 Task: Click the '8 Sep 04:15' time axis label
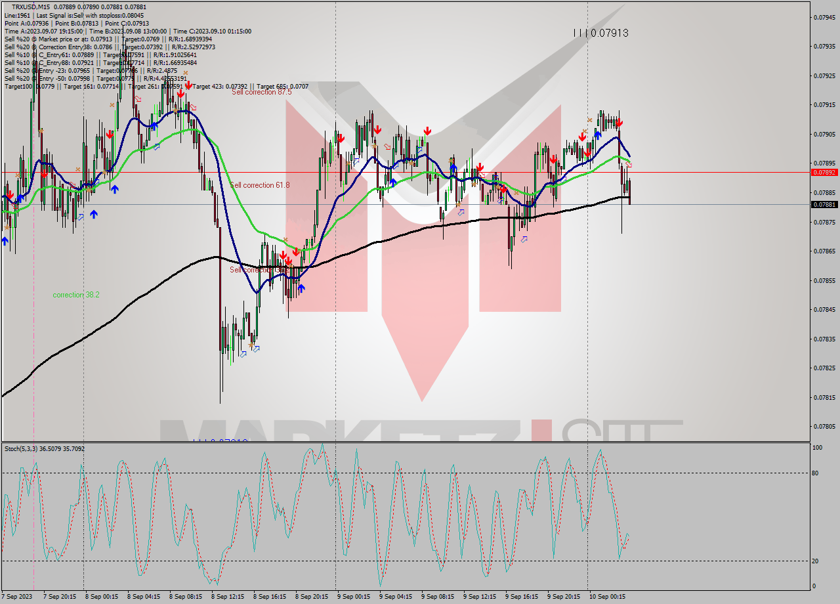tap(144, 597)
